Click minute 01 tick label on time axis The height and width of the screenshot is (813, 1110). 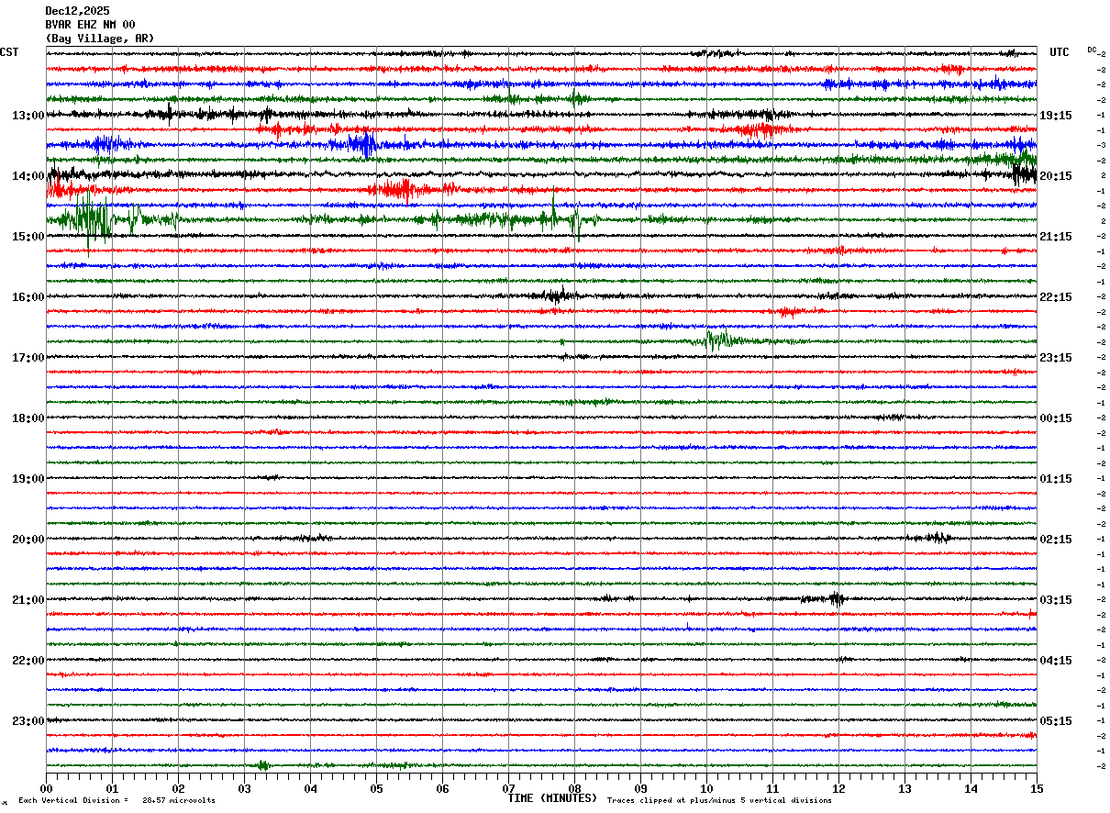(x=112, y=788)
